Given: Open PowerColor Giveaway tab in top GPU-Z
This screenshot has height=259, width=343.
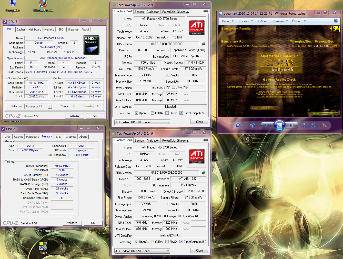Looking at the screenshot, I should [x=176, y=12].
